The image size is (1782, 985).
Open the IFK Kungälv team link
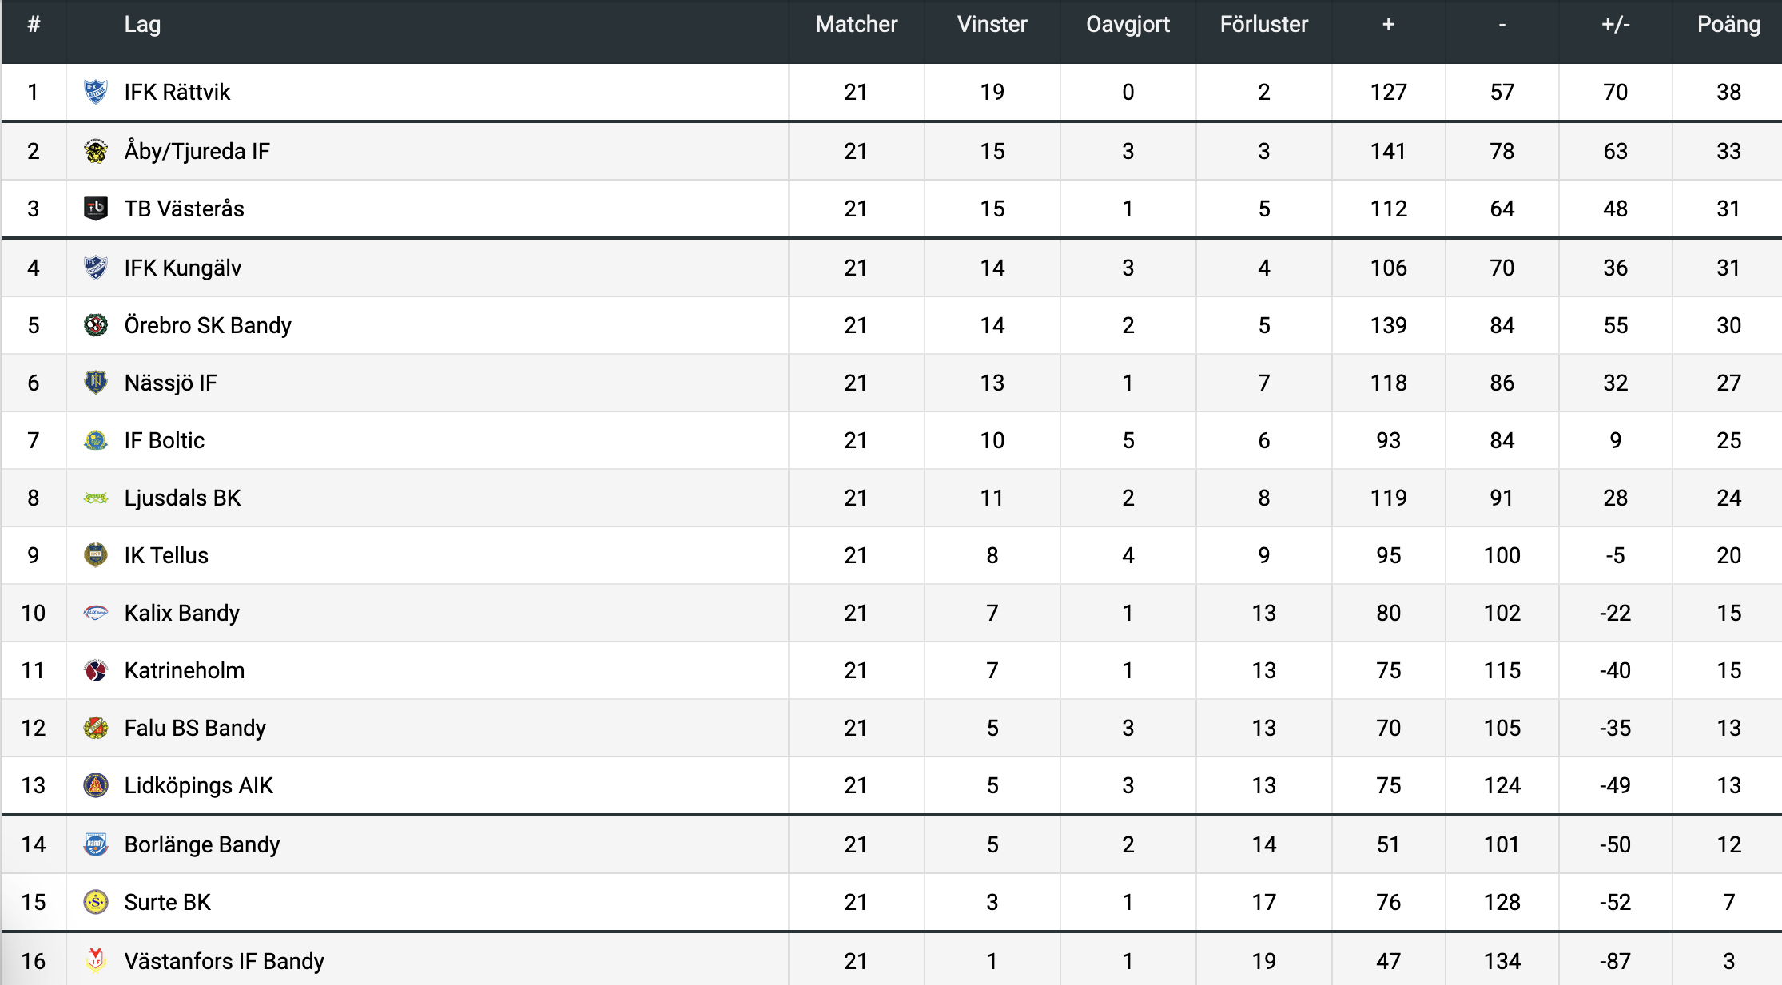click(183, 268)
